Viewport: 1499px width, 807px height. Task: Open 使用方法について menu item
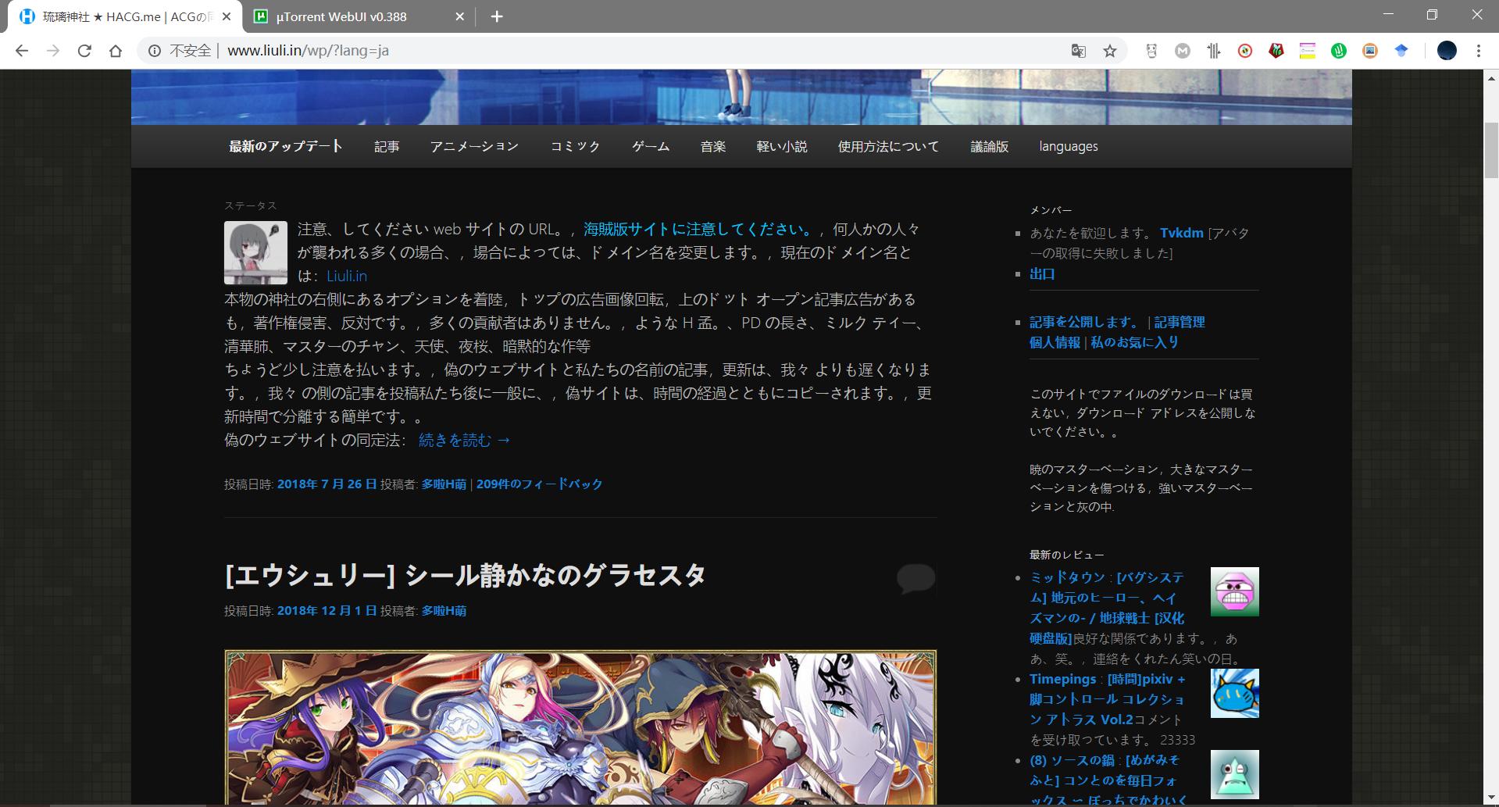889,146
